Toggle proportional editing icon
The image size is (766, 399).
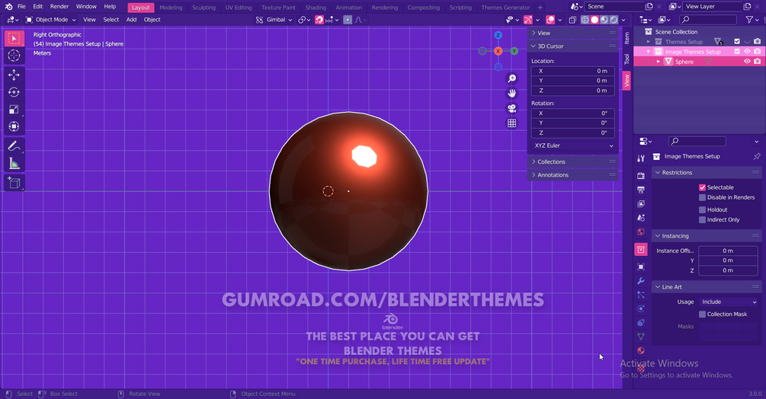(348, 20)
